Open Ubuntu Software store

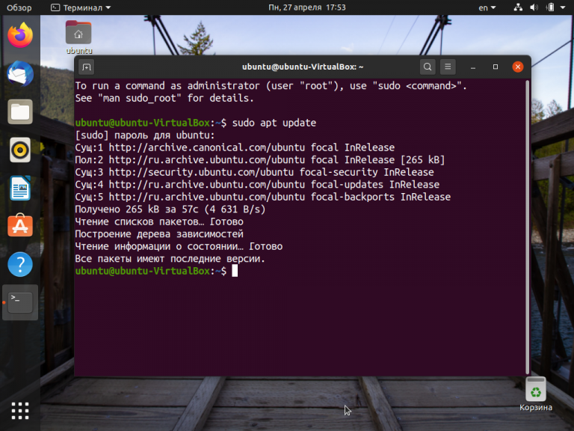coord(20,226)
